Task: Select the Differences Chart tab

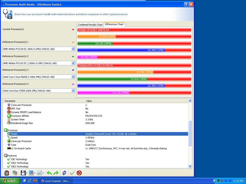Action: pyautogui.click(x=114, y=24)
